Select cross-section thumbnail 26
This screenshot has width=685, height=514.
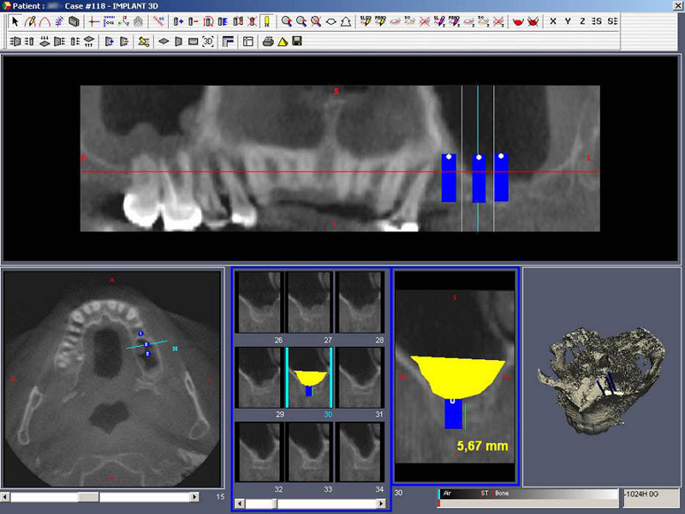pyautogui.click(x=259, y=303)
